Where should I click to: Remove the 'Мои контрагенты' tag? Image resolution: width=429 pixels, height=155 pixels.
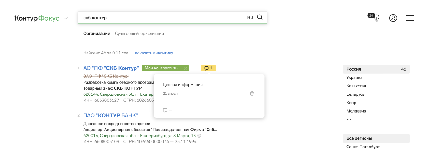[185, 68]
